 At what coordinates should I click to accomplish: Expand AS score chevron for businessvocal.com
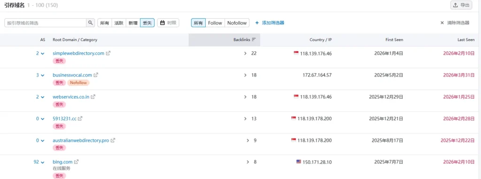click(x=43, y=75)
